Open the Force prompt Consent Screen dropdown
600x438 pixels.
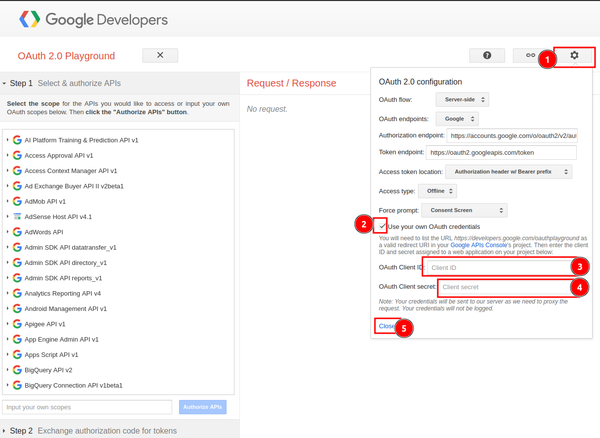pyautogui.click(x=464, y=210)
